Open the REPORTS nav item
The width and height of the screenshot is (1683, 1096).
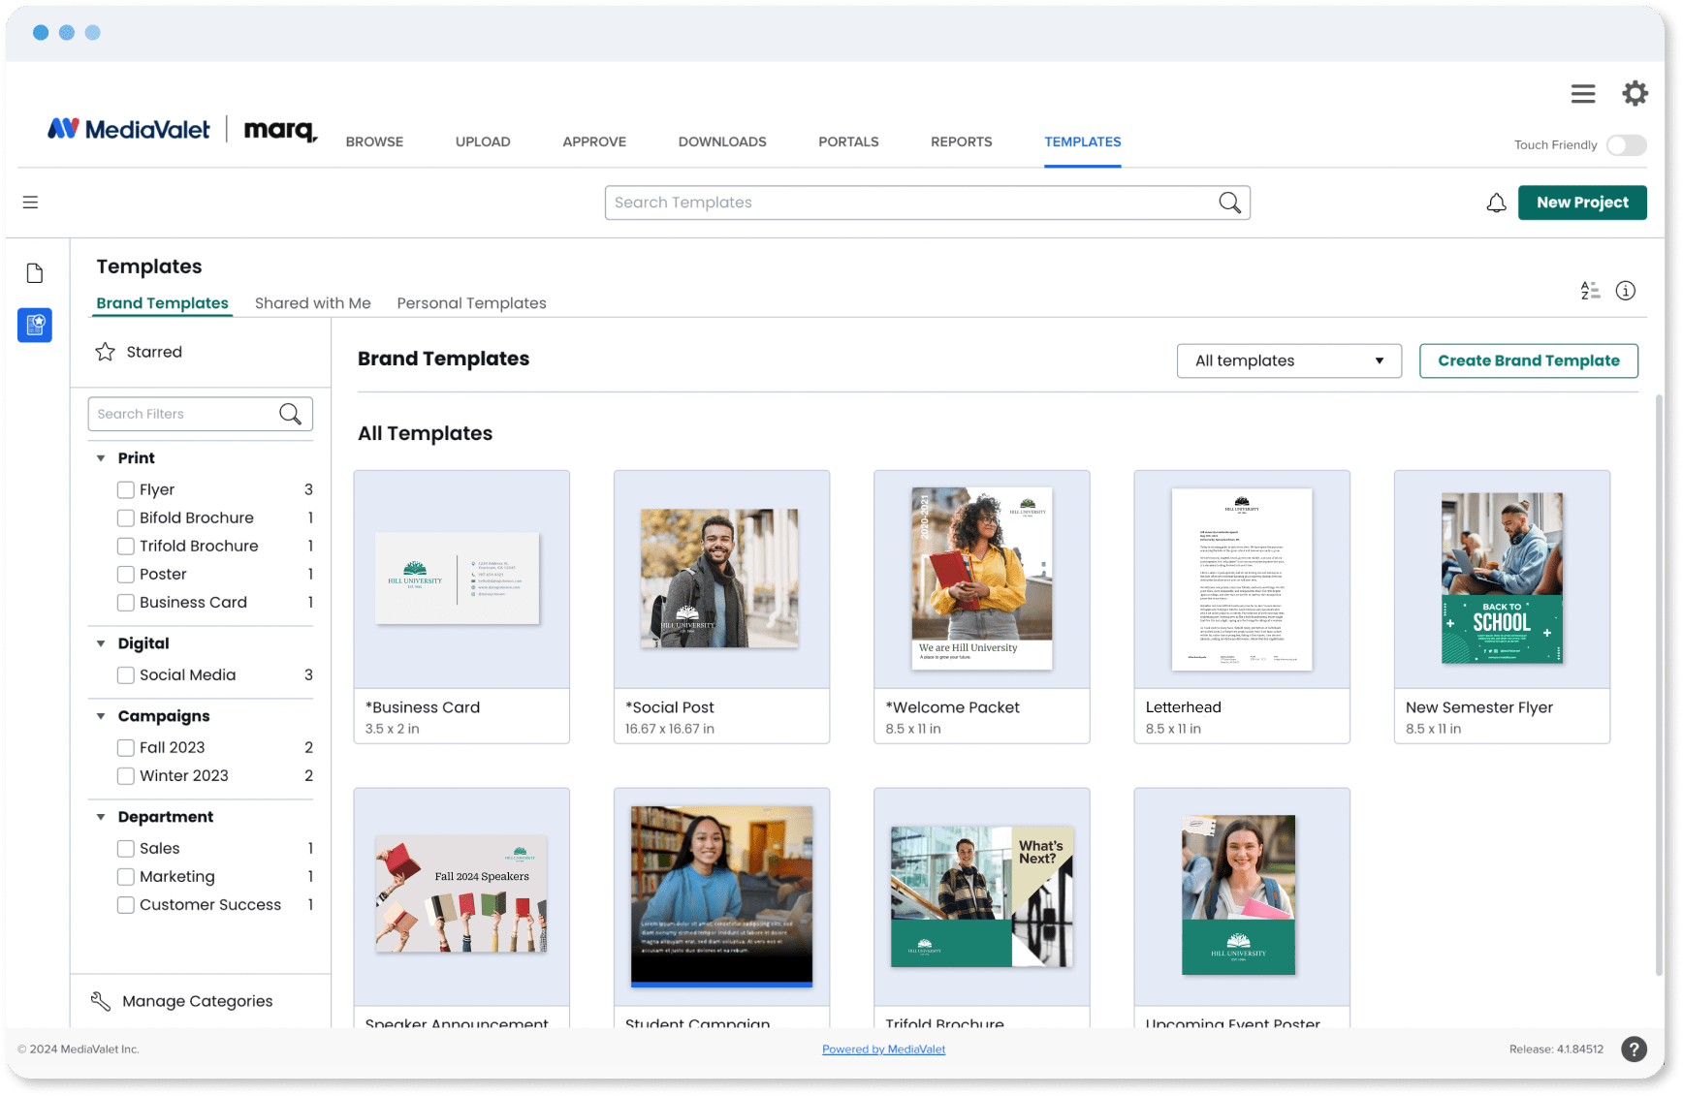click(962, 141)
